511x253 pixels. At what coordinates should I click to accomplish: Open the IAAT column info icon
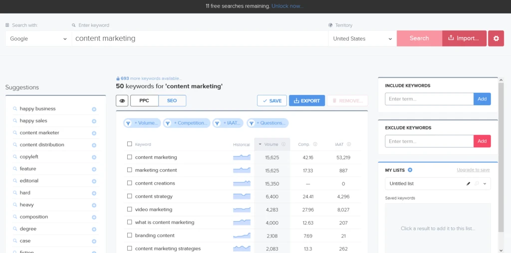349,144
